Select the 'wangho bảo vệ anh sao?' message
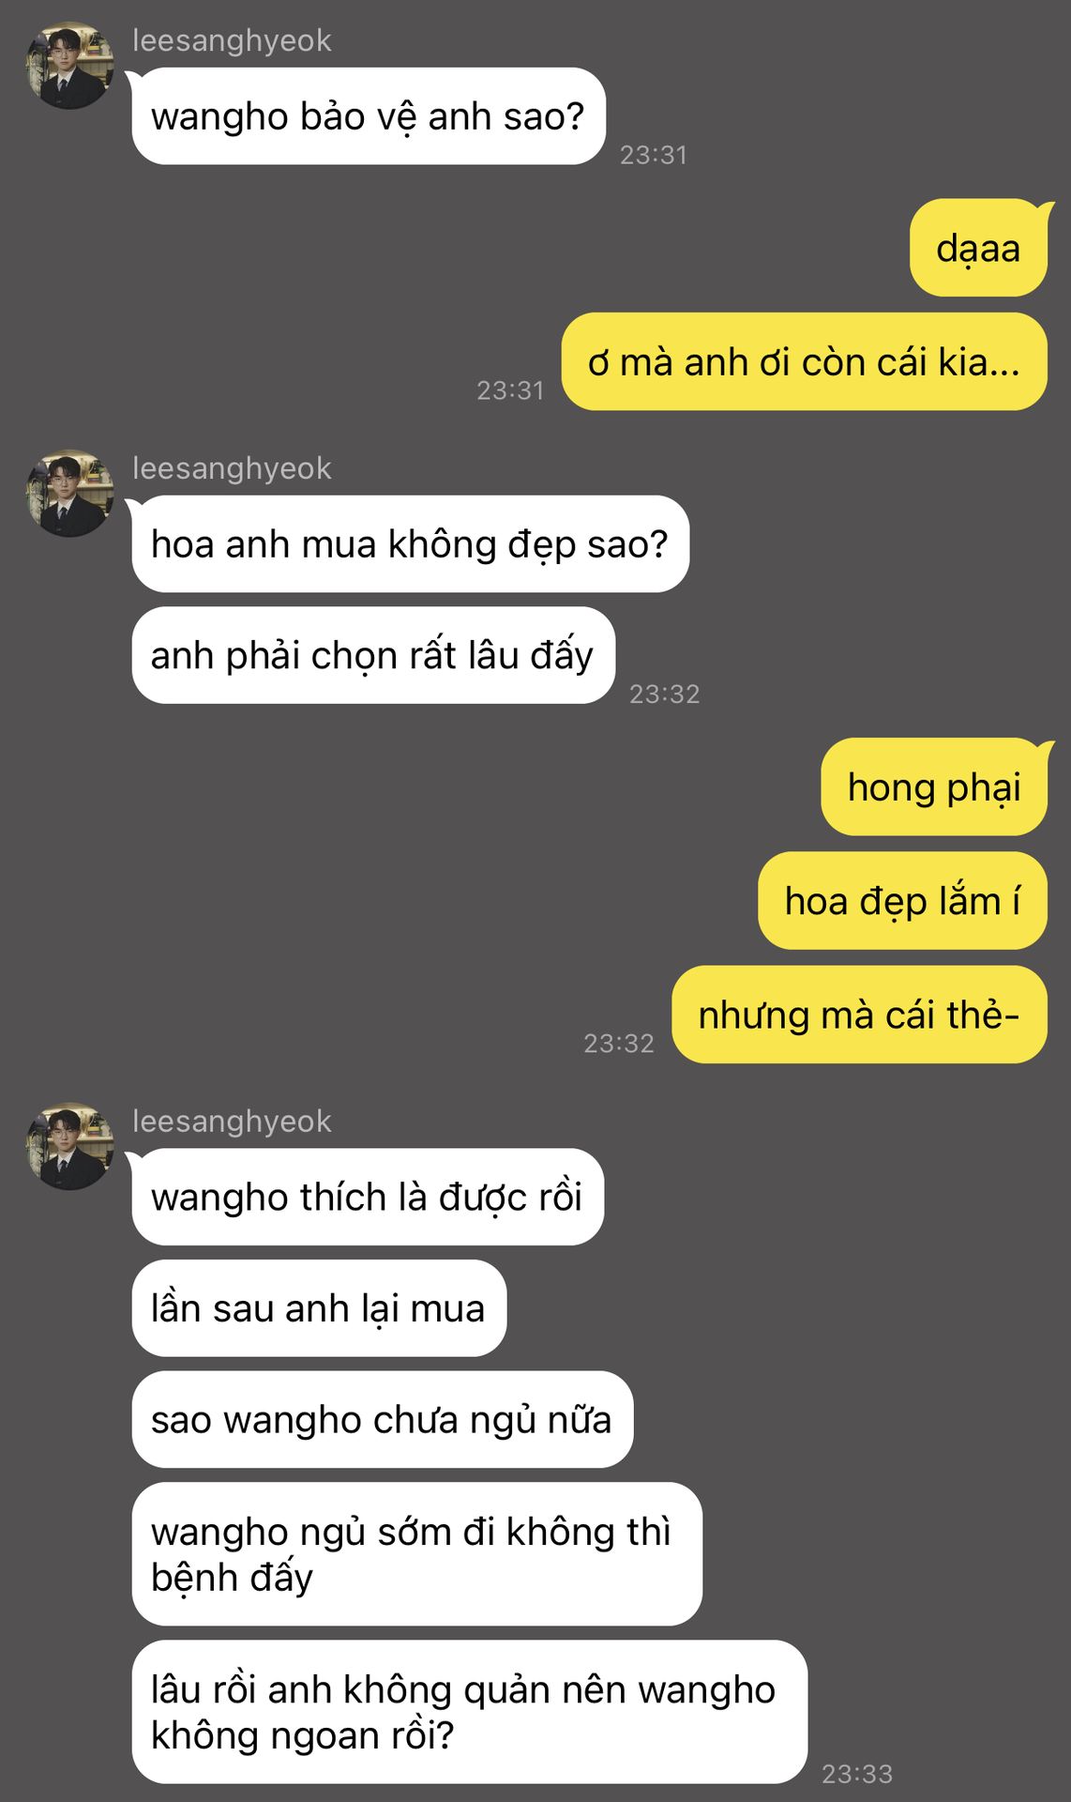This screenshot has height=1802, width=1071. pyautogui.click(x=369, y=116)
